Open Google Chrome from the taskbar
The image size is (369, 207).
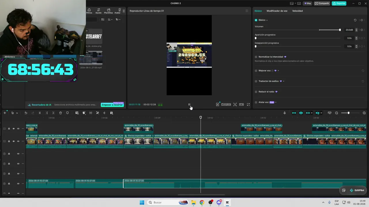202,202
